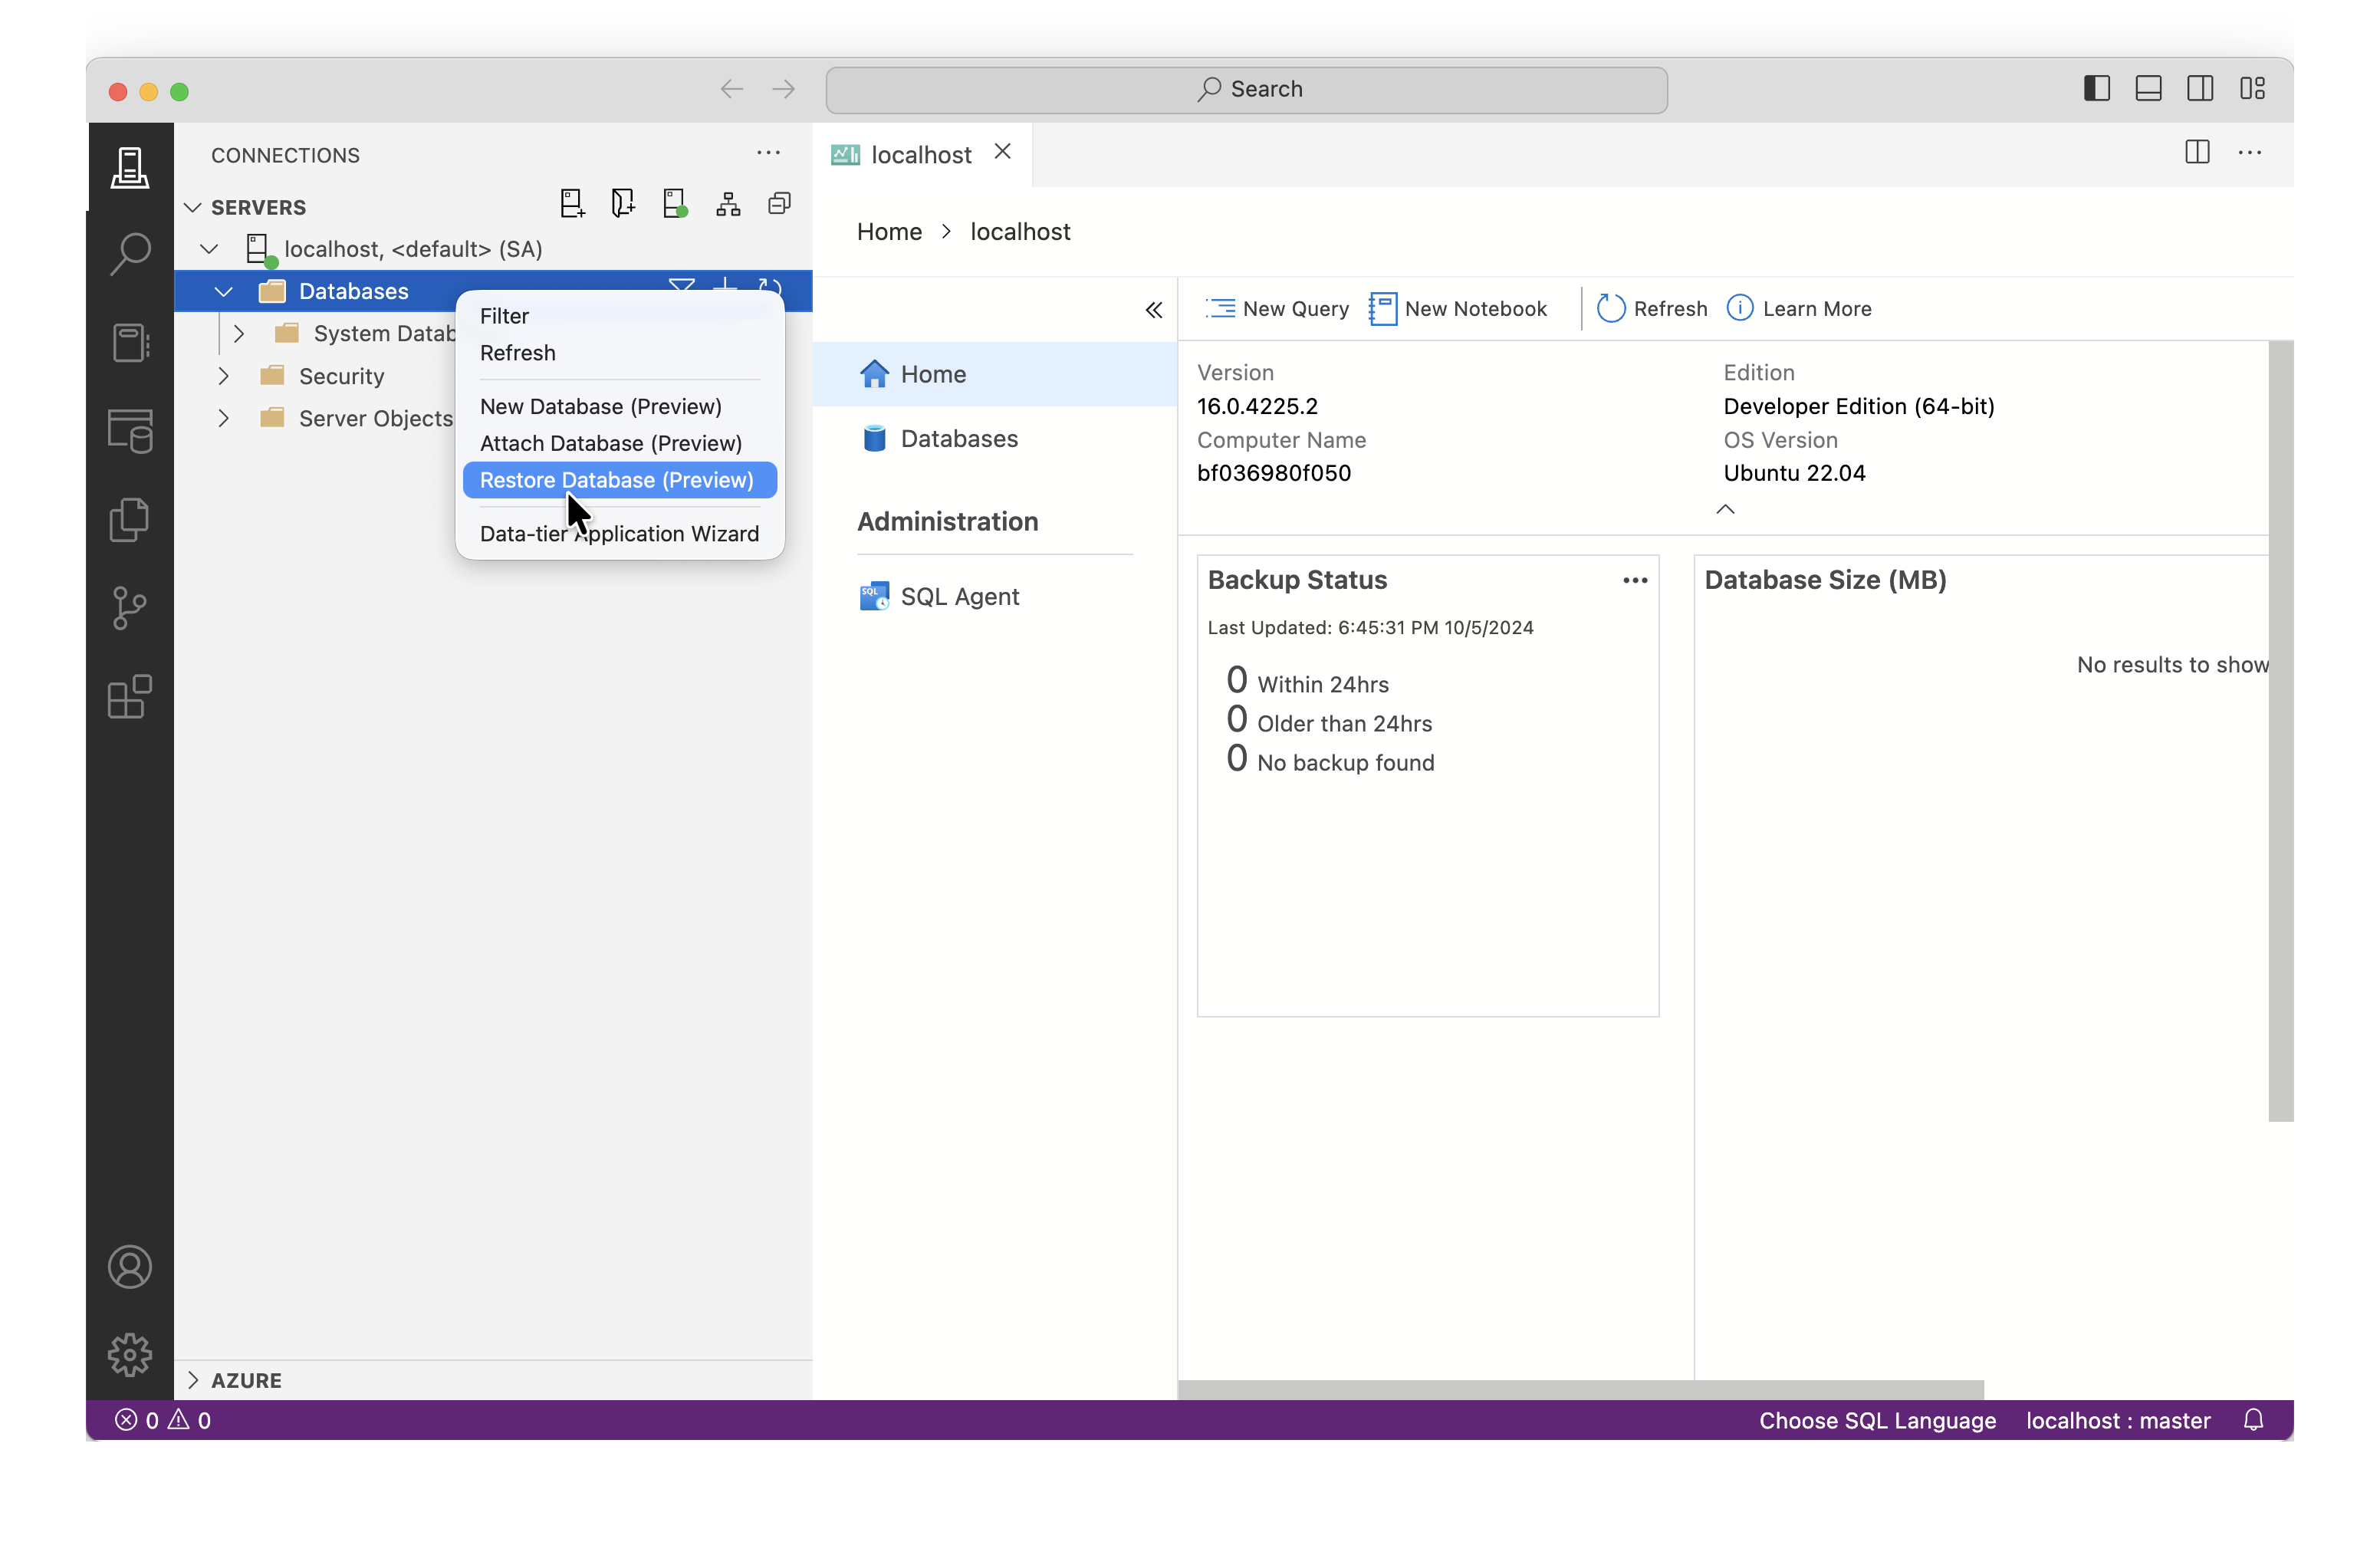2380x1555 pixels.
Task: Select New Database (Preview) menu item
Action: point(620,406)
